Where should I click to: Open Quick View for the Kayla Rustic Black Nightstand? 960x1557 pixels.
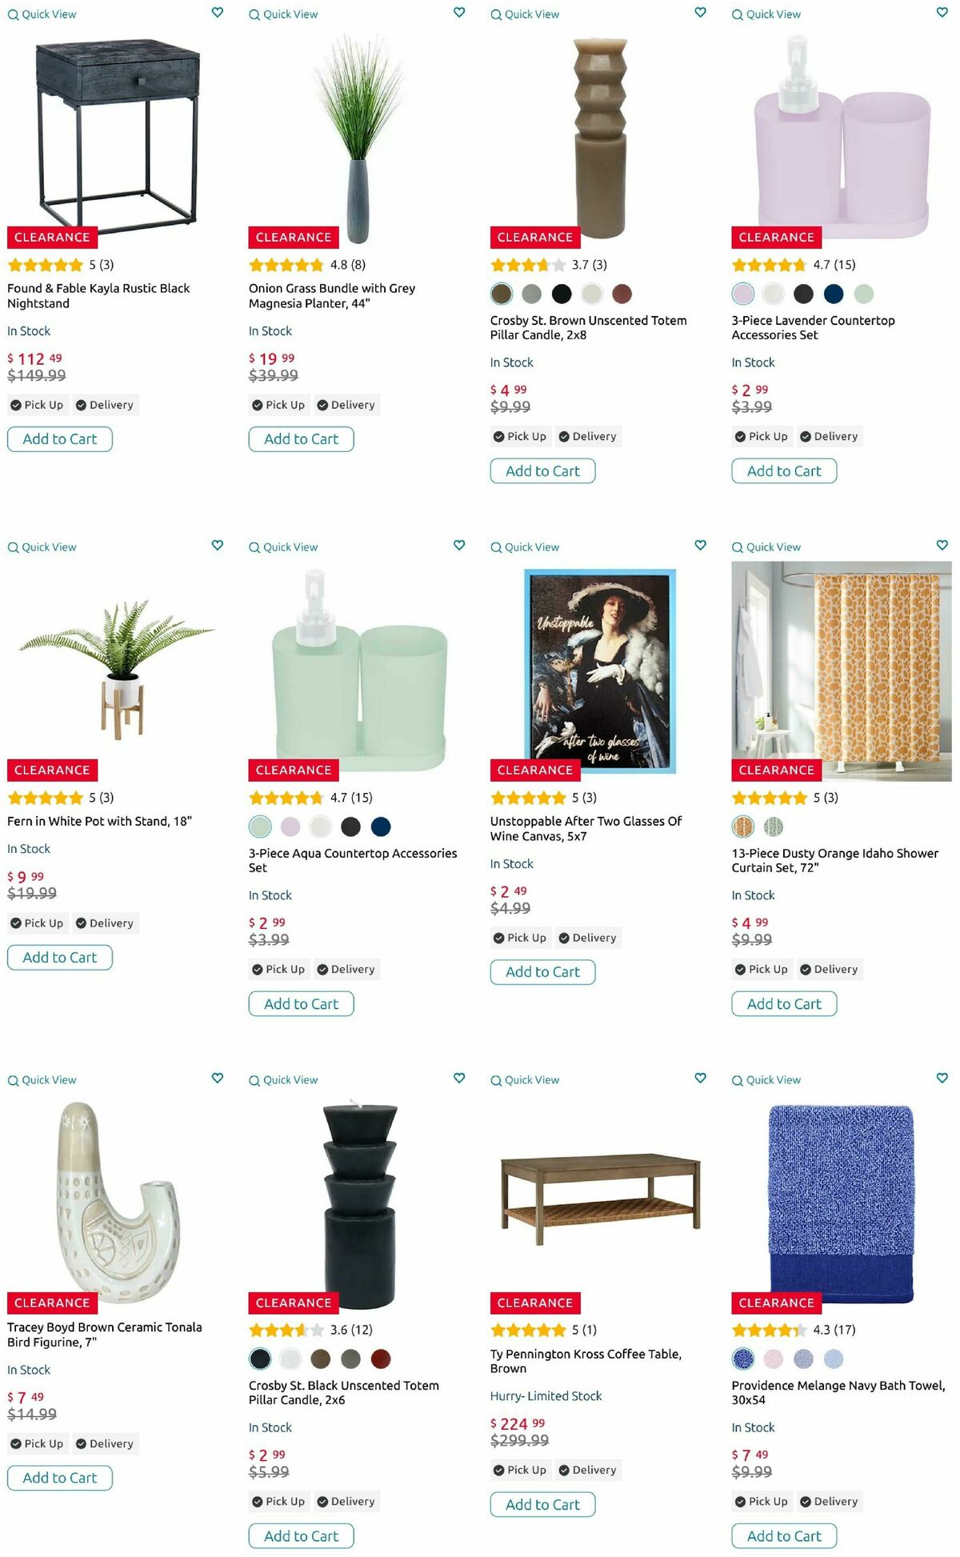(x=43, y=14)
